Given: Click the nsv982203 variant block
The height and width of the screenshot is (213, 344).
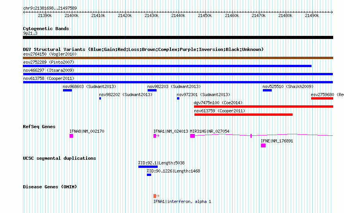Looking at the screenshot, I should tap(152, 90).
